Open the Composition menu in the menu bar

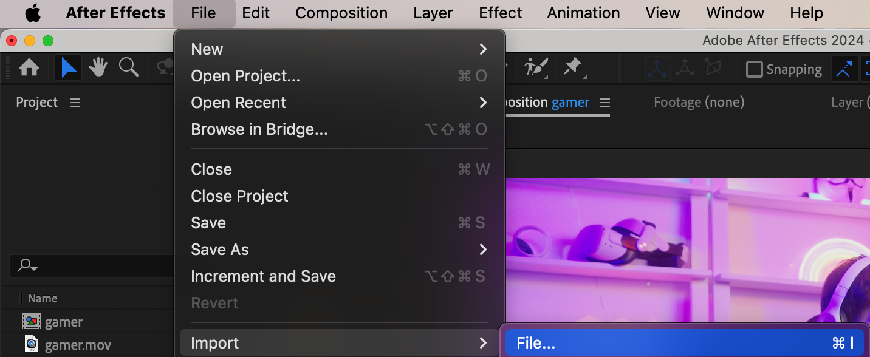click(341, 13)
